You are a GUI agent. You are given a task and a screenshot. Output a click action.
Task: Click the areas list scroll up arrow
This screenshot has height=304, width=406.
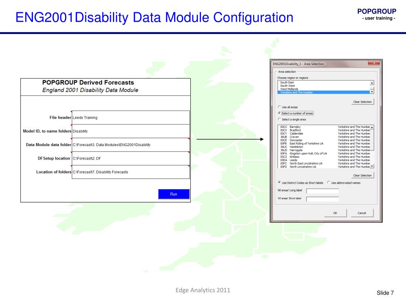click(372, 127)
